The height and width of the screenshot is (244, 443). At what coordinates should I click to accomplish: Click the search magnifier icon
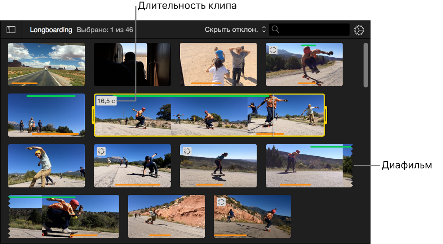click(275, 30)
